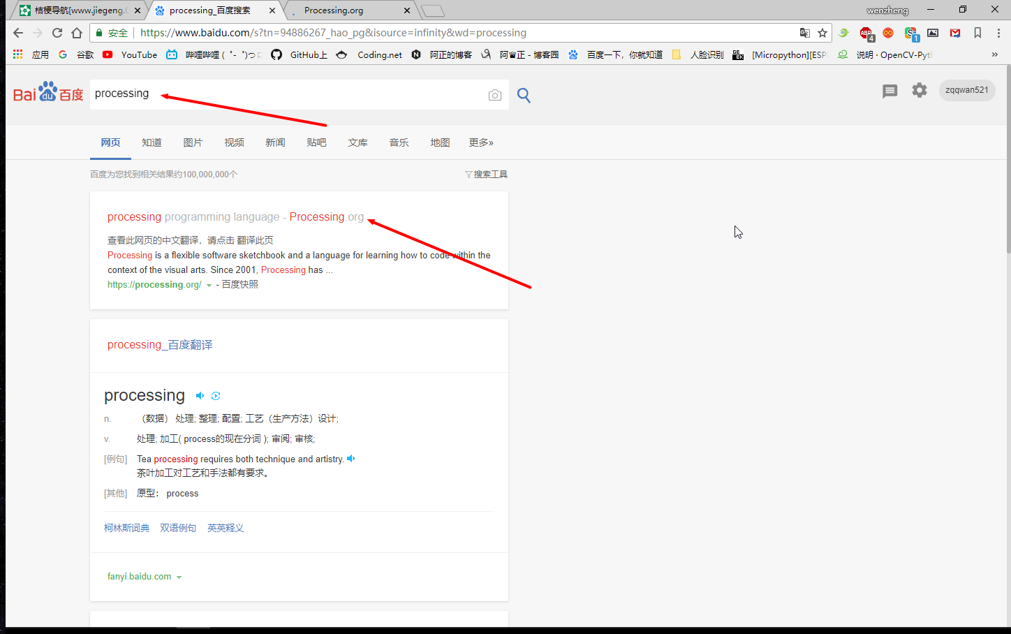The height and width of the screenshot is (634, 1011).
Task: Open the GitHub bookmark
Action: [x=300, y=54]
